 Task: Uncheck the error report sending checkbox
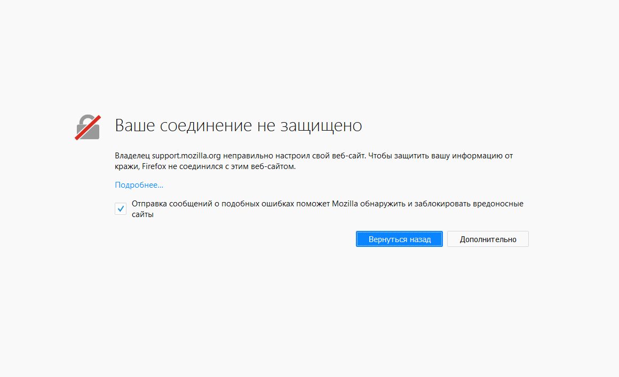(x=121, y=208)
